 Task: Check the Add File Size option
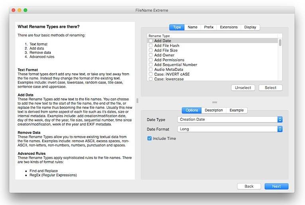point(151,50)
